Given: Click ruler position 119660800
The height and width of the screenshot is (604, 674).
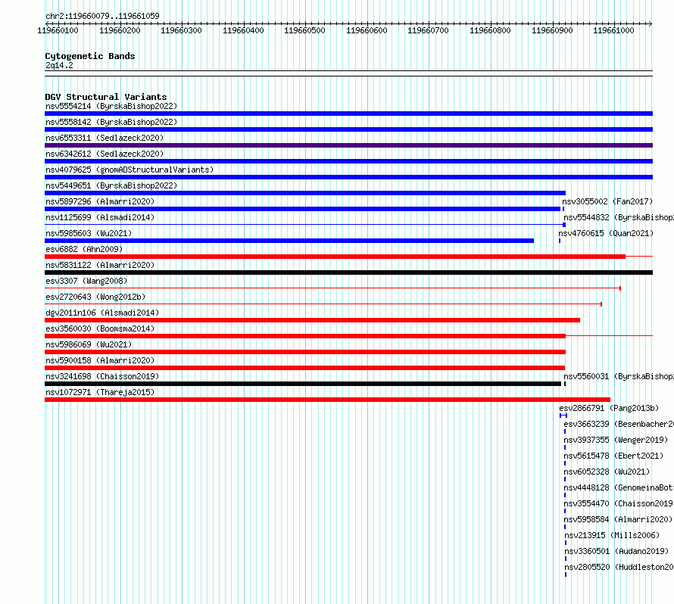Looking at the screenshot, I should point(490,30).
